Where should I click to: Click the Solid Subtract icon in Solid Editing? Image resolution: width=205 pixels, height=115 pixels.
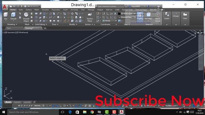tap(36, 17)
